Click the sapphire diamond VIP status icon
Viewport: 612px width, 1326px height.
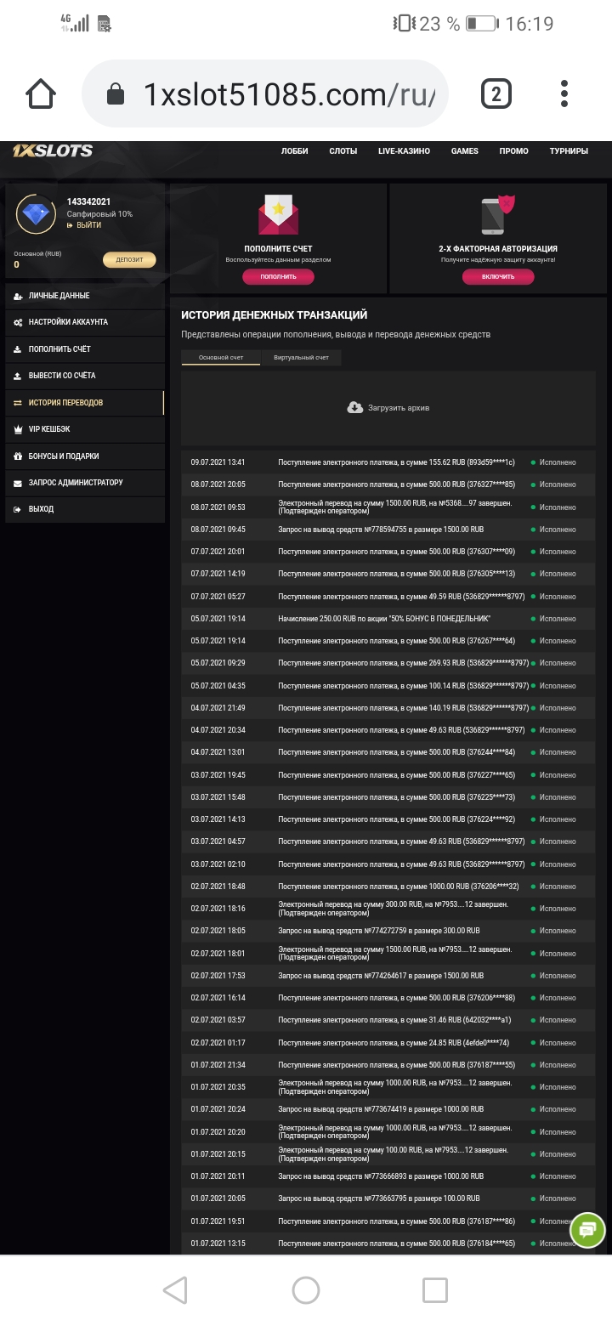37,214
